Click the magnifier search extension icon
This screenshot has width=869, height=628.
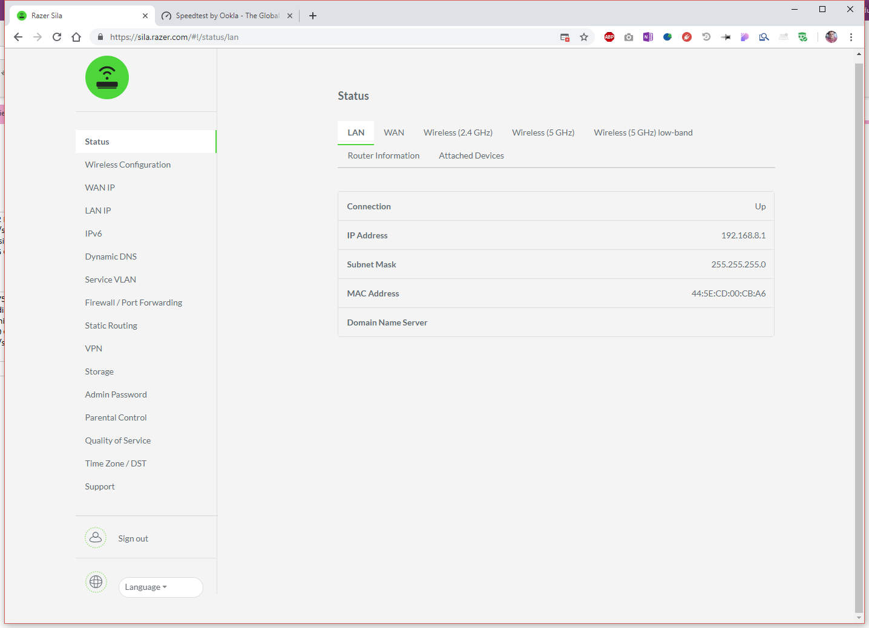pyautogui.click(x=764, y=37)
